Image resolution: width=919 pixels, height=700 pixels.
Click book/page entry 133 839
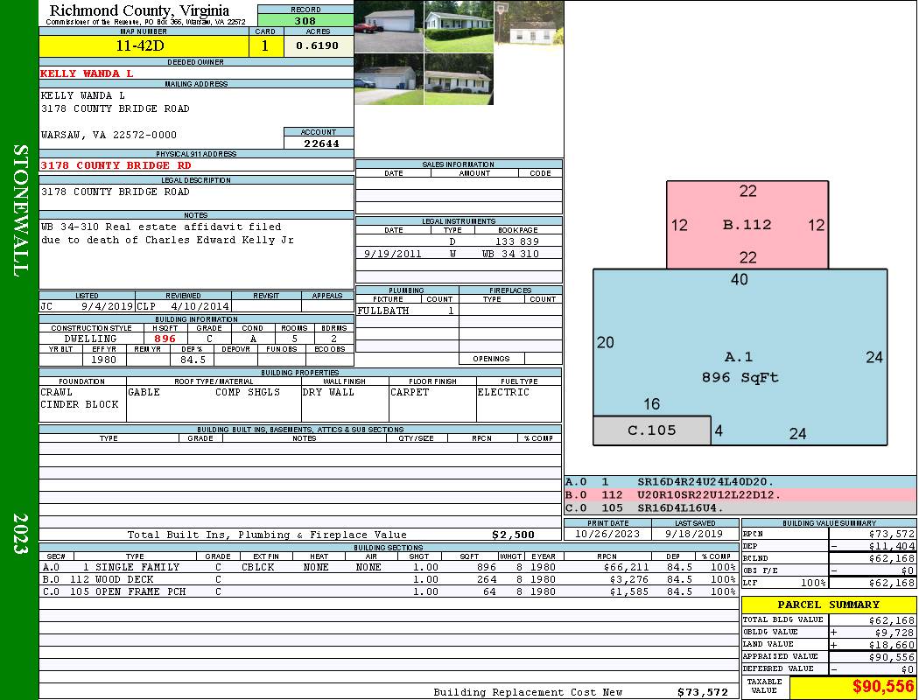pyautogui.click(x=517, y=241)
